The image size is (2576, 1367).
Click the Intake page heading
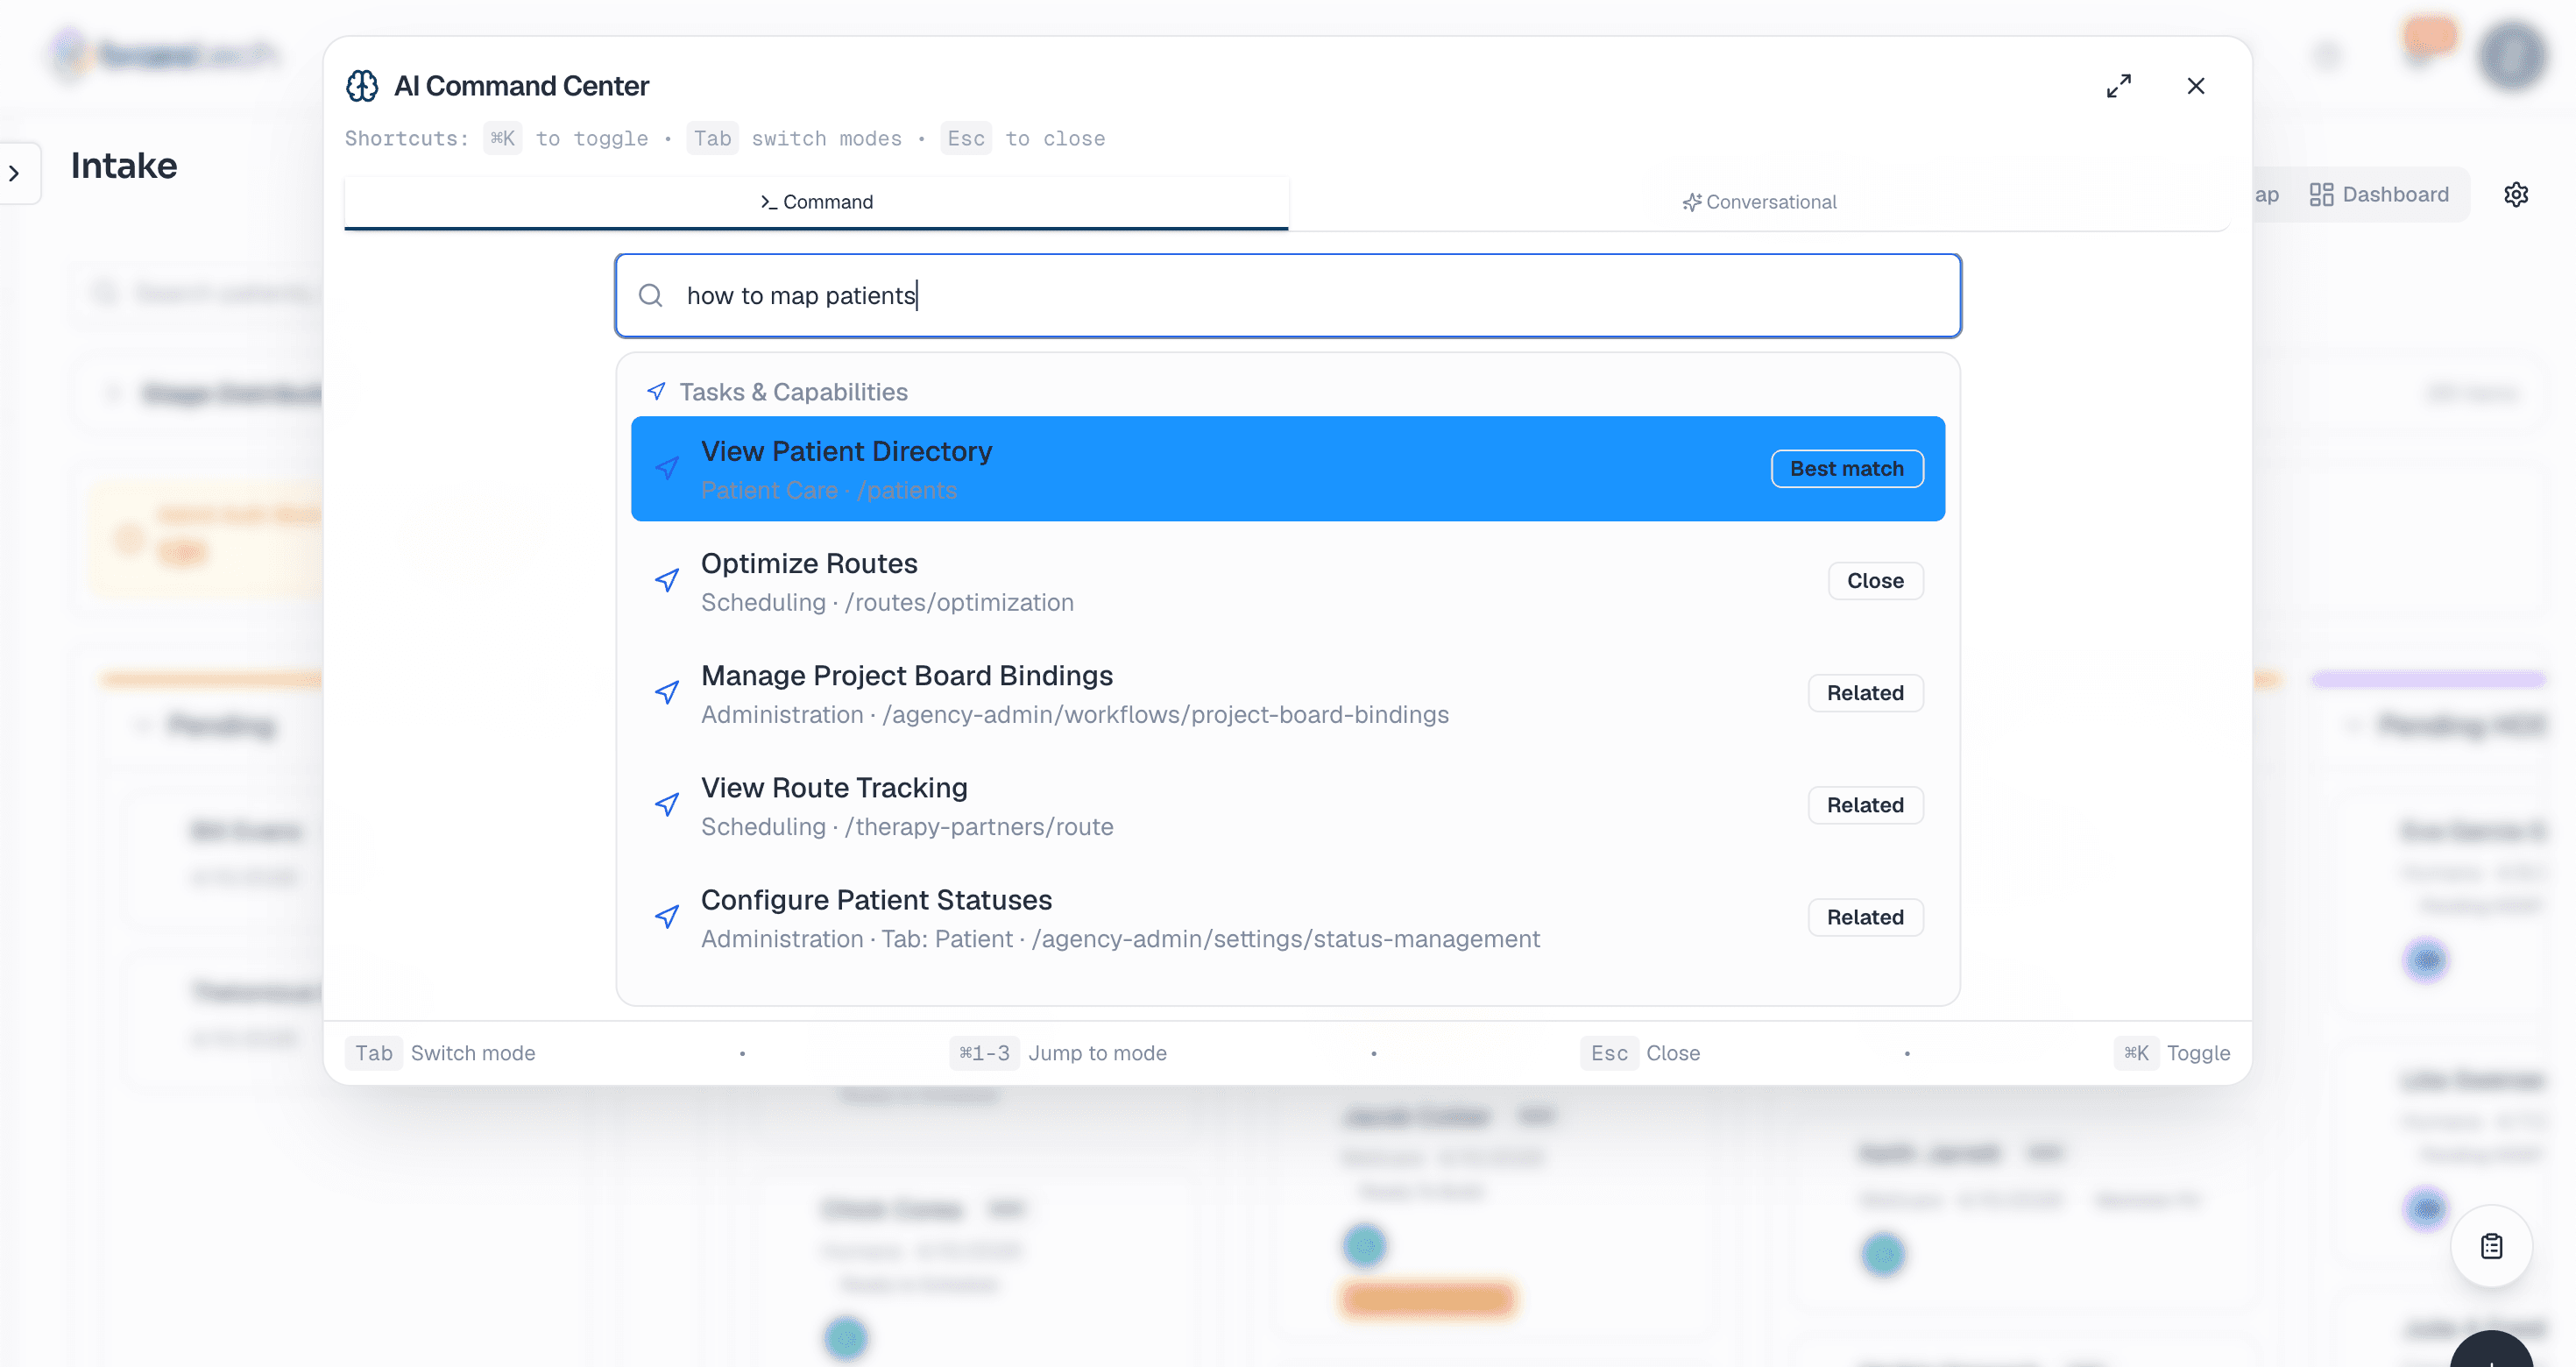point(124,166)
